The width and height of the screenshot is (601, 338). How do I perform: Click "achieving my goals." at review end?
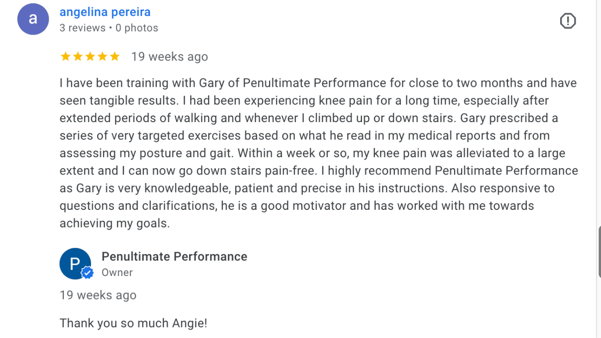(115, 223)
